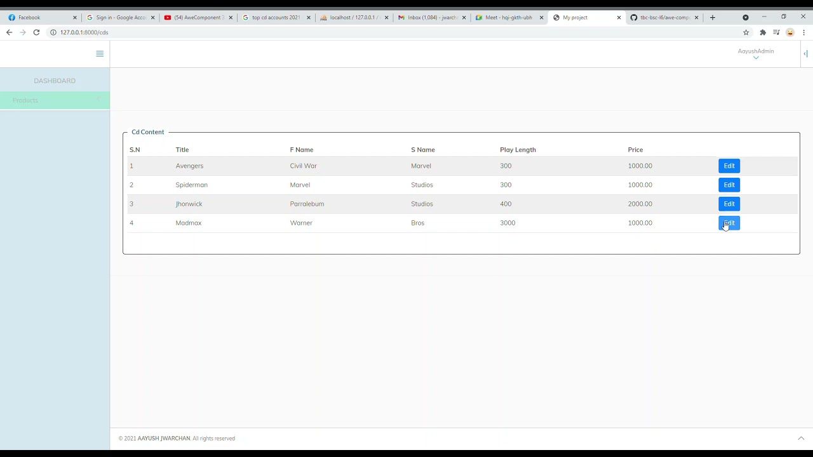Close the Facebook tab
Image resolution: width=813 pixels, height=457 pixels.
74,18
